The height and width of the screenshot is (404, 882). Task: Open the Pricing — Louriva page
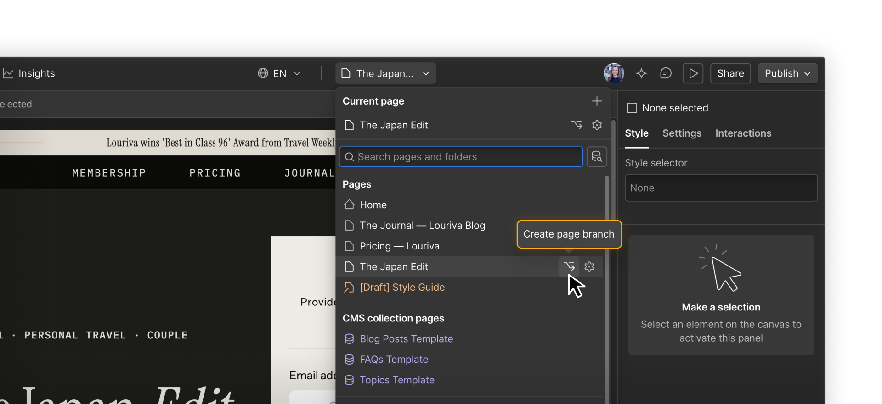tap(469, 246)
